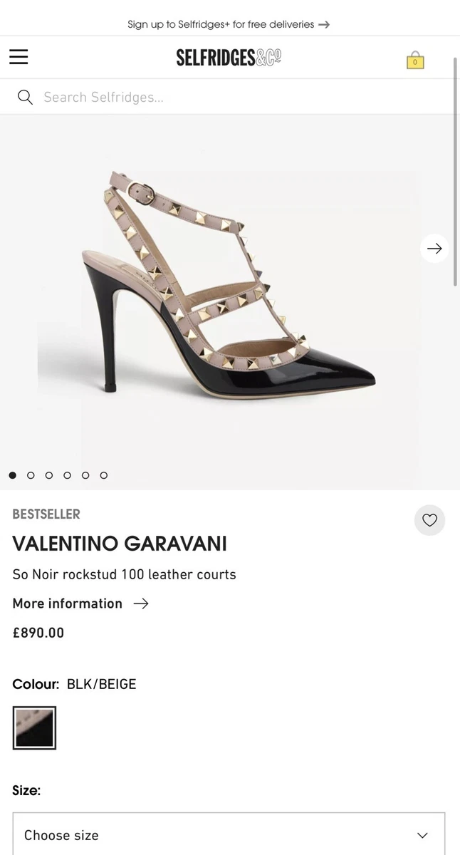Image resolution: width=460 pixels, height=855 pixels.
Task: Select the second image carousel dot
Action: click(31, 475)
